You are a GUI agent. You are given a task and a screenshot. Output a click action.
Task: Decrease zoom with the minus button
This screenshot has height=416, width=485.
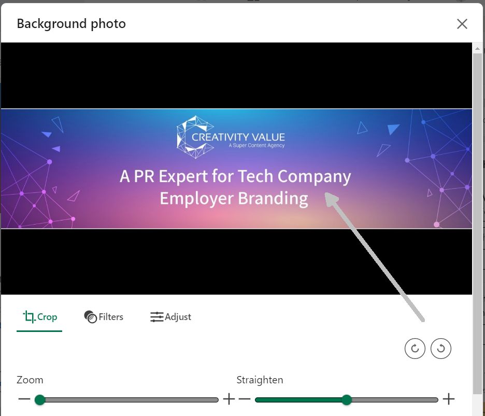tap(24, 399)
